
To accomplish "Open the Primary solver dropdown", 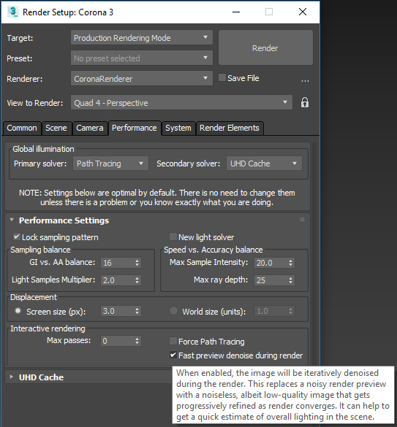I will tap(110, 164).
